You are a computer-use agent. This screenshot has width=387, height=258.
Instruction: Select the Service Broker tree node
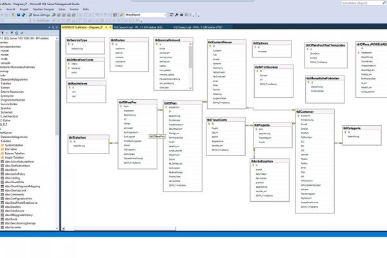click(9, 104)
